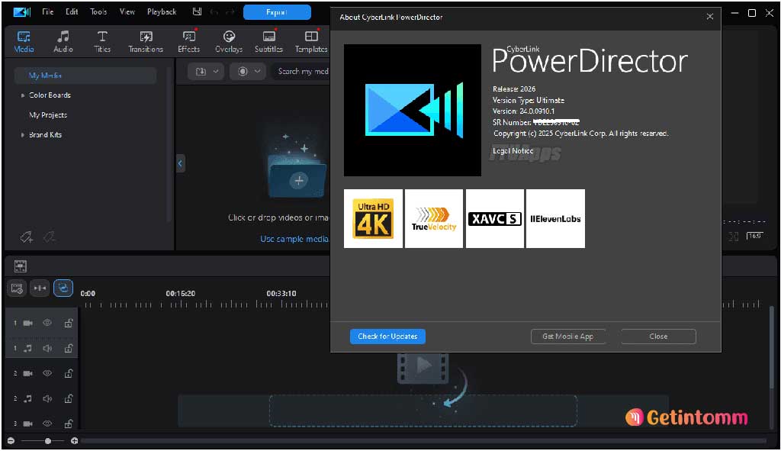Toggle visibility of video track 3
This screenshot has width=781, height=451.
(47, 423)
